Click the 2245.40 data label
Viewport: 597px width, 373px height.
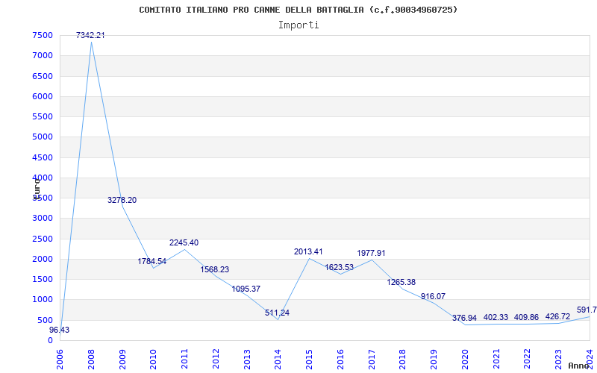coord(184,243)
